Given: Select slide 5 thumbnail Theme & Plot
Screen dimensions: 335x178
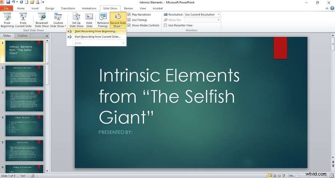Looking at the screenshot, I should [x=24, y=151].
